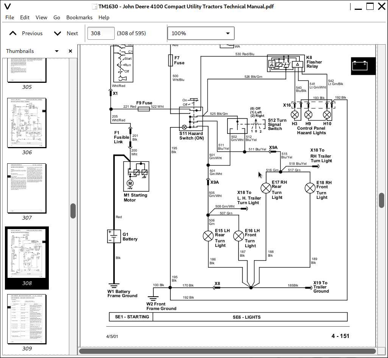Image resolution: width=388 pixels, height=358 pixels.
Task: Click the '(308 of 595)' page count text
Action: [131, 33]
